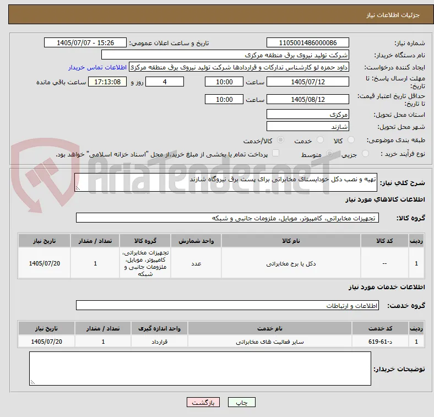434x417 pixels.
Task: Click the service code د-61-619
Action: pos(380,342)
